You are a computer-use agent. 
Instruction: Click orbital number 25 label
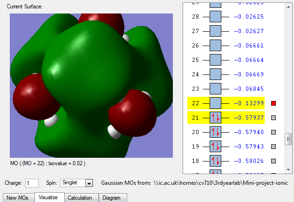coord(195,60)
